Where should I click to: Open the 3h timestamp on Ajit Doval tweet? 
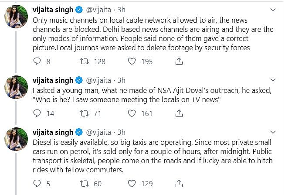point(122,80)
